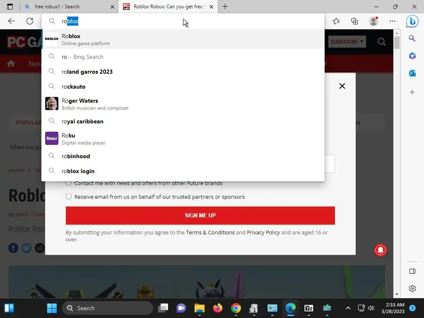Open the Microsoft 365 sidebar icon
This screenshot has height=318, width=424.
[412, 56]
